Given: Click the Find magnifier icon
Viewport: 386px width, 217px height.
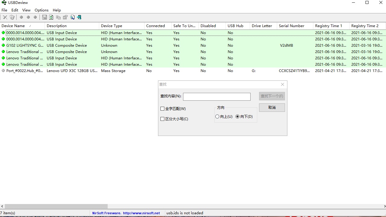Looking at the screenshot, I should coord(72,17).
